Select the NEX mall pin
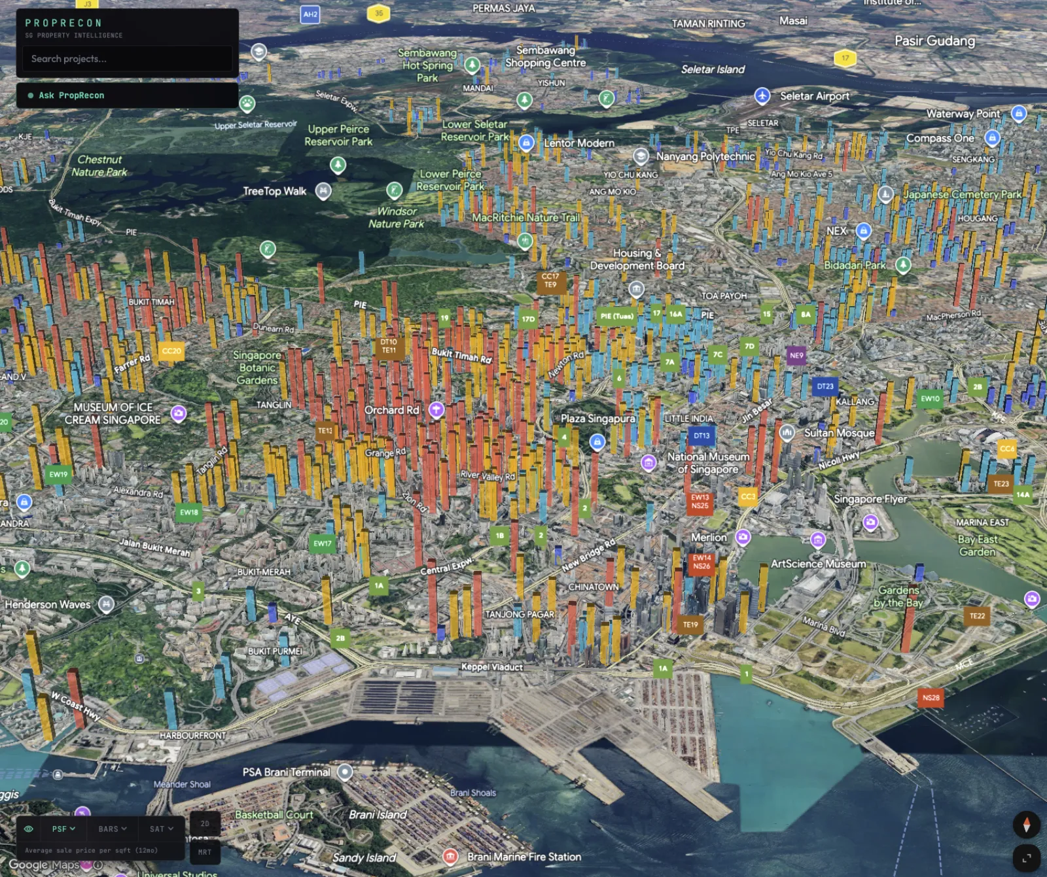 (864, 231)
